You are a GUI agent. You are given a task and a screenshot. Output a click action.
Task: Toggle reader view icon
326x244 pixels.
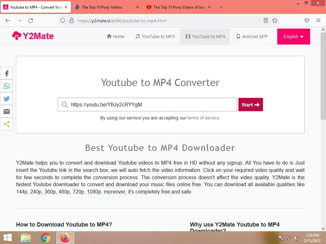click(266, 20)
